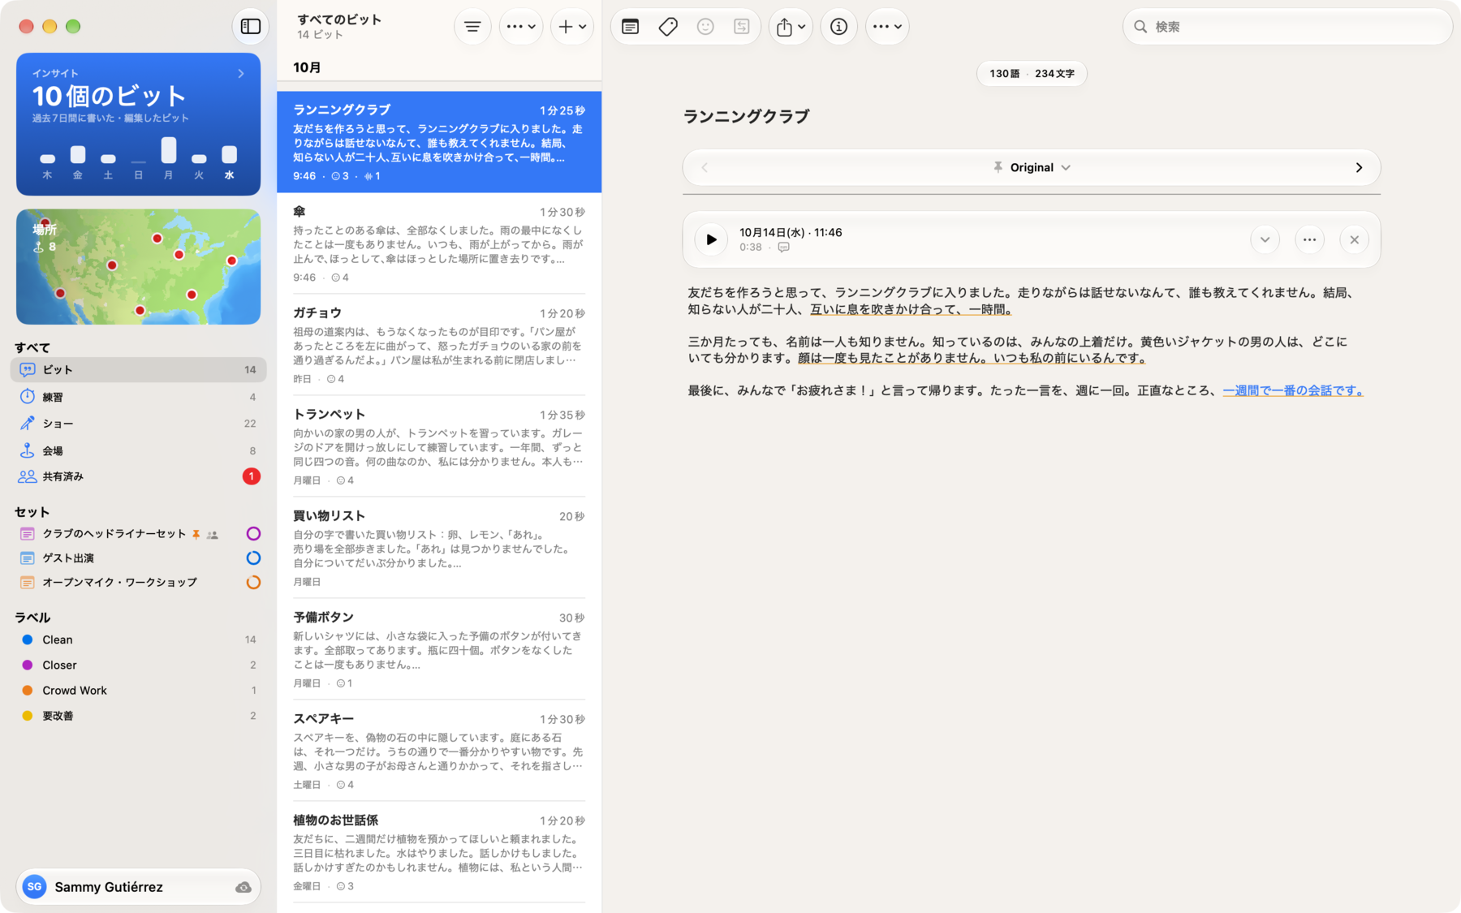Image resolution: width=1461 pixels, height=913 pixels.
Task: Click the tag label icon in toolbar
Action: (x=668, y=27)
